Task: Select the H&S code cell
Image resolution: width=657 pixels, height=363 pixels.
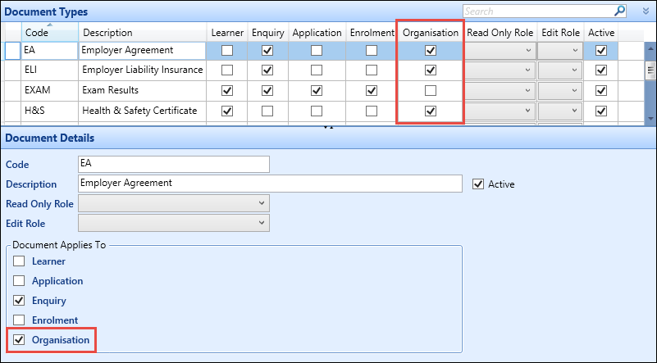Action: (49, 111)
